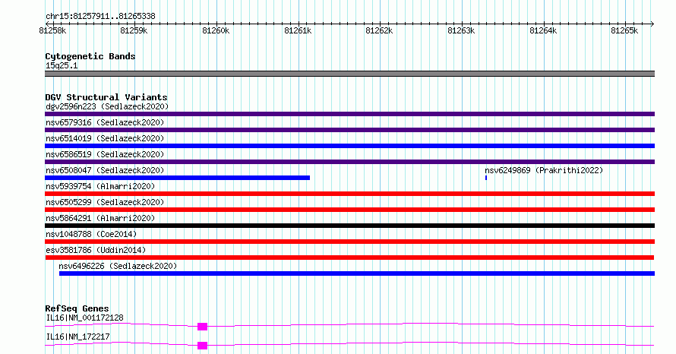Click the nsv6249869 (Prakrithi2022) variant label
Screen dimensions: 676x354
click(x=544, y=170)
